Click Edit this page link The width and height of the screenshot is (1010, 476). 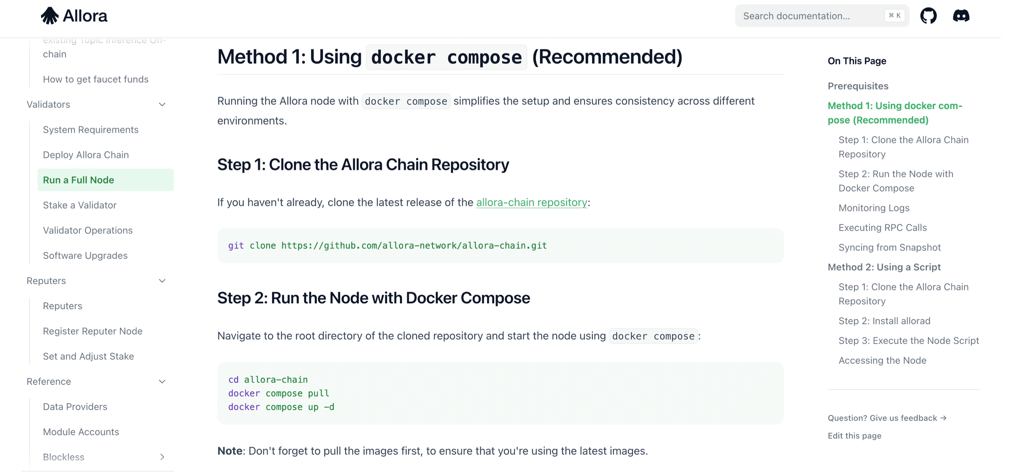[854, 436]
